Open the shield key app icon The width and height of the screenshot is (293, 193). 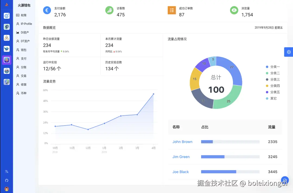[x=7, y=82]
